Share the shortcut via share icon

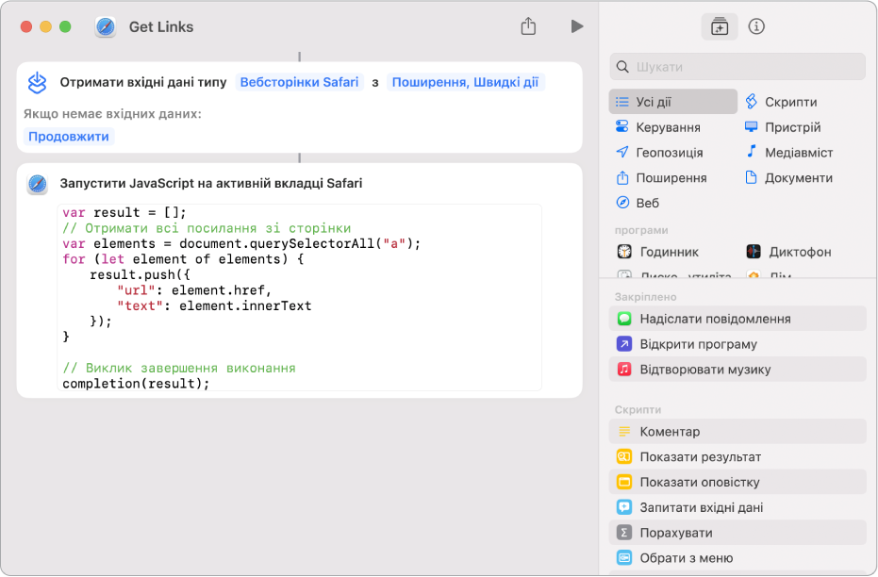(x=528, y=26)
